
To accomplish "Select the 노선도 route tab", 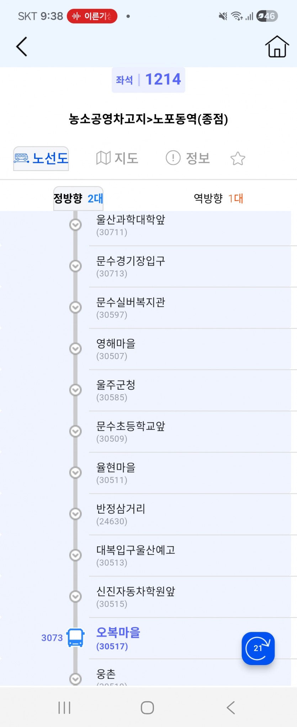I will click(x=41, y=159).
